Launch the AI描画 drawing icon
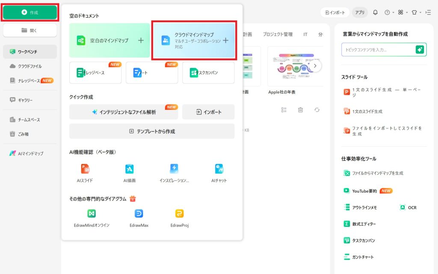This screenshot has width=438, height=274. coord(129,169)
